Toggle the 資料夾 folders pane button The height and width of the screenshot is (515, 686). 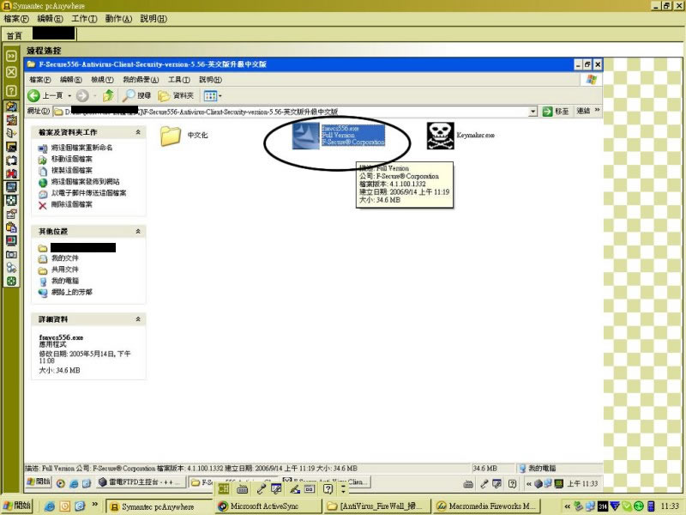click(x=176, y=95)
